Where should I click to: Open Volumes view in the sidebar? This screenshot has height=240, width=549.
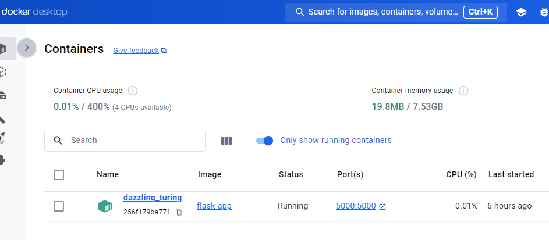(x=3, y=95)
